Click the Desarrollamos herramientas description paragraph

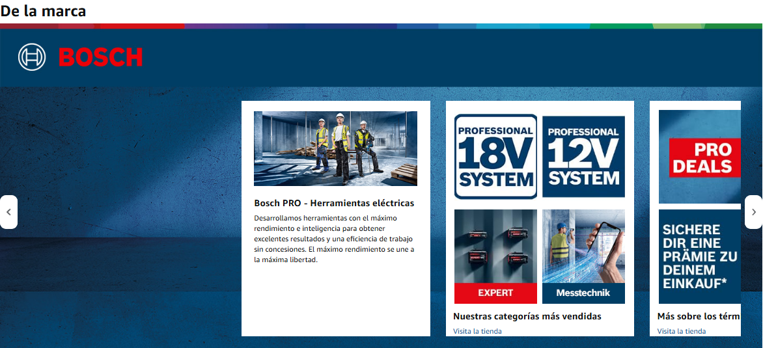coord(334,239)
